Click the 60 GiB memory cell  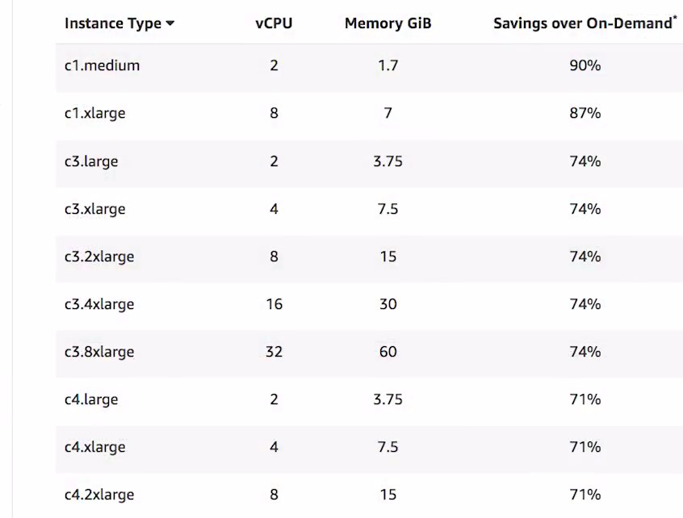(x=388, y=352)
